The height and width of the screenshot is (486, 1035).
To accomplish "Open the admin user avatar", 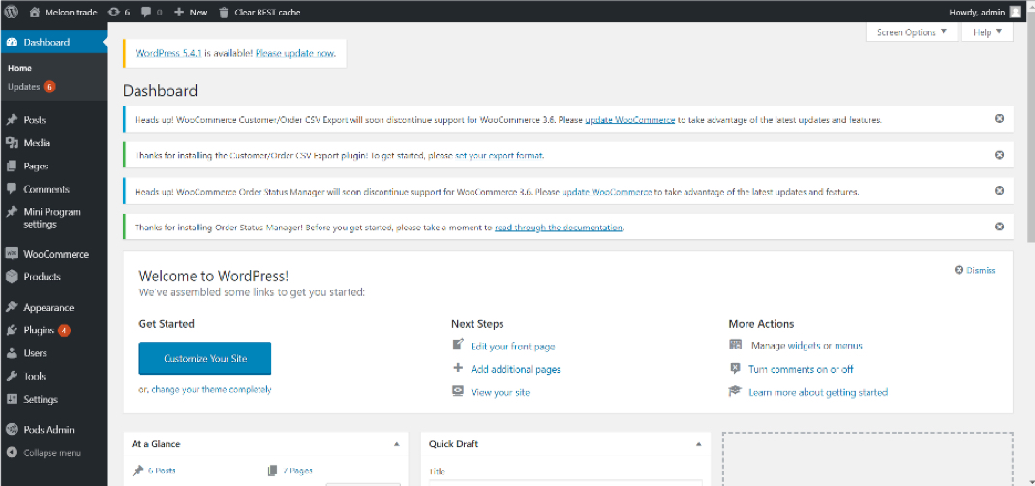I will click(1015, 12).
